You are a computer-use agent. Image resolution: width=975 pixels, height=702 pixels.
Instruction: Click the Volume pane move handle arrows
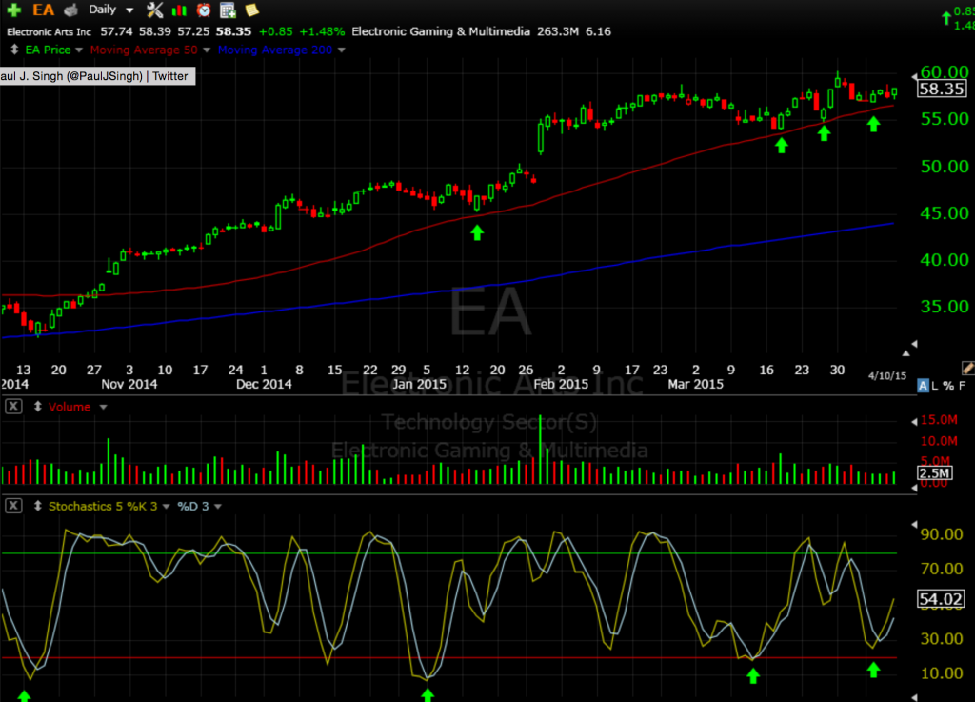37,407
